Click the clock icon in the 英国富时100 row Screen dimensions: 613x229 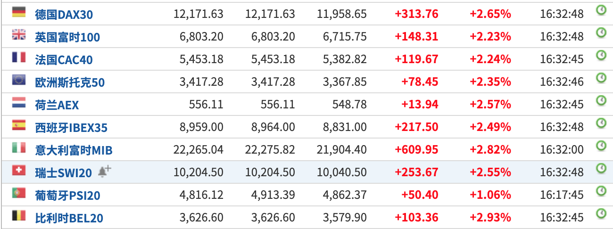(x=601, y=33)
